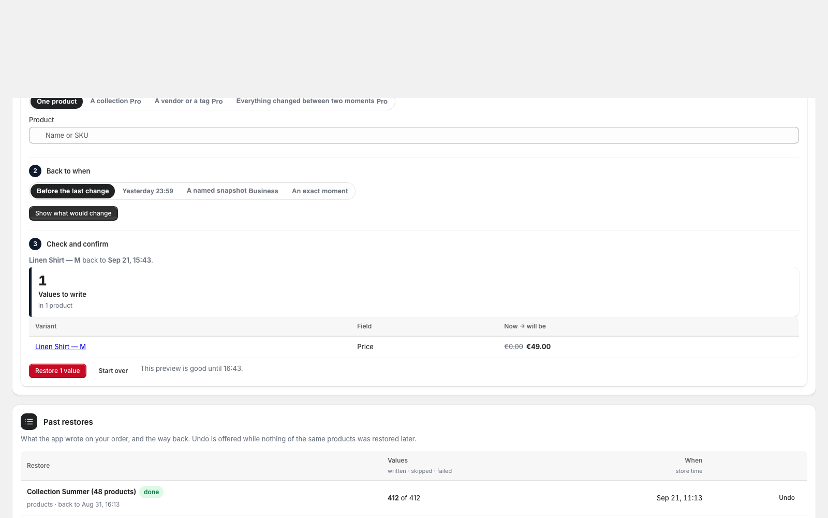Image resolution: width=828 pixels, height=518 pixels.
Task: Click the When column header
Action: (x=693, y=461)
